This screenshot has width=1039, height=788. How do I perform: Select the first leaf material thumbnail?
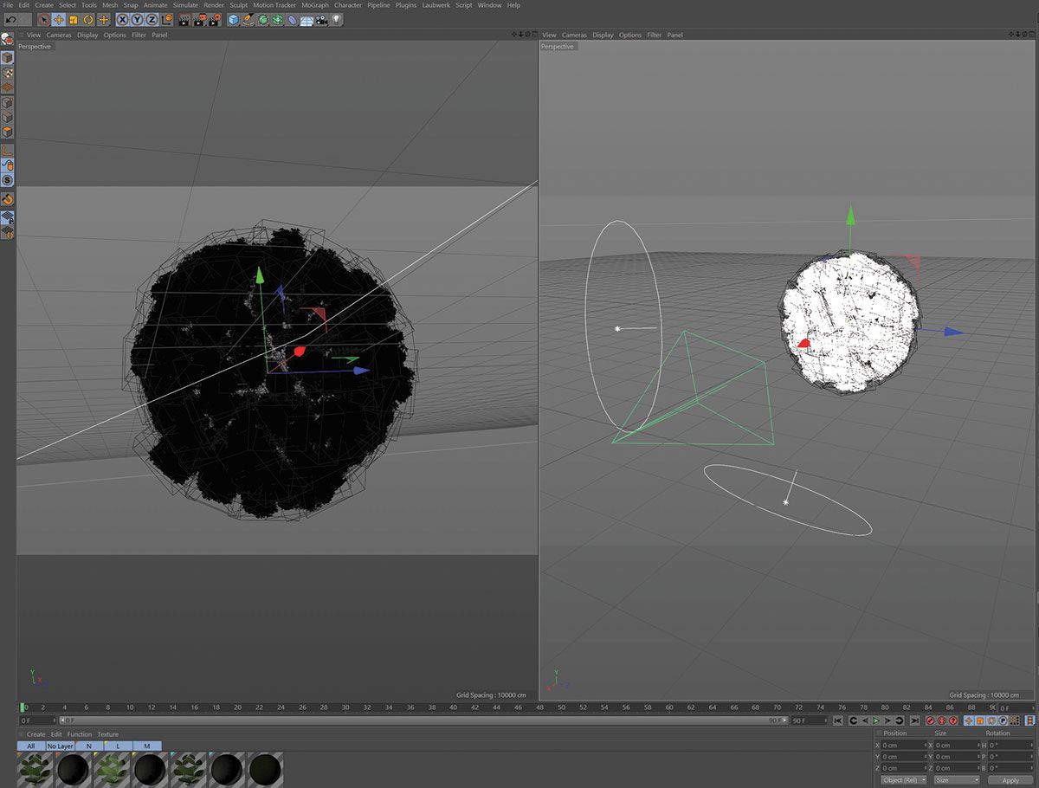tap(35, 769)
